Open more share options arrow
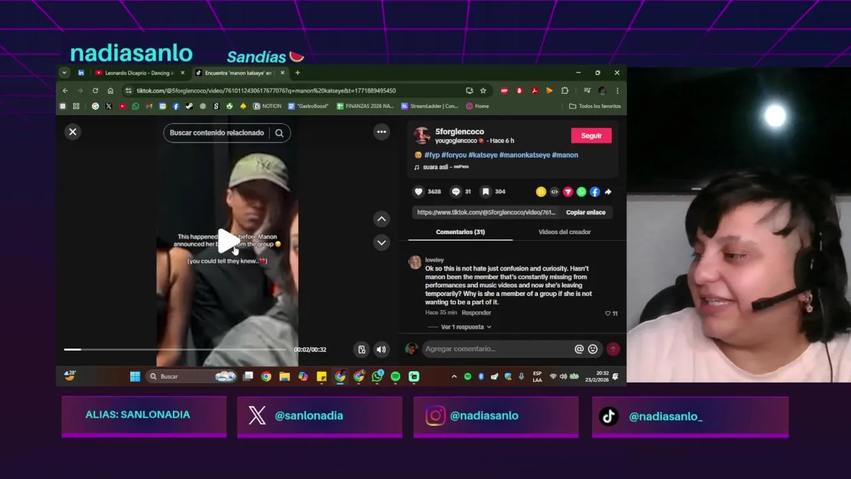Viewport: 851px width, 479px height. point(608,192)
